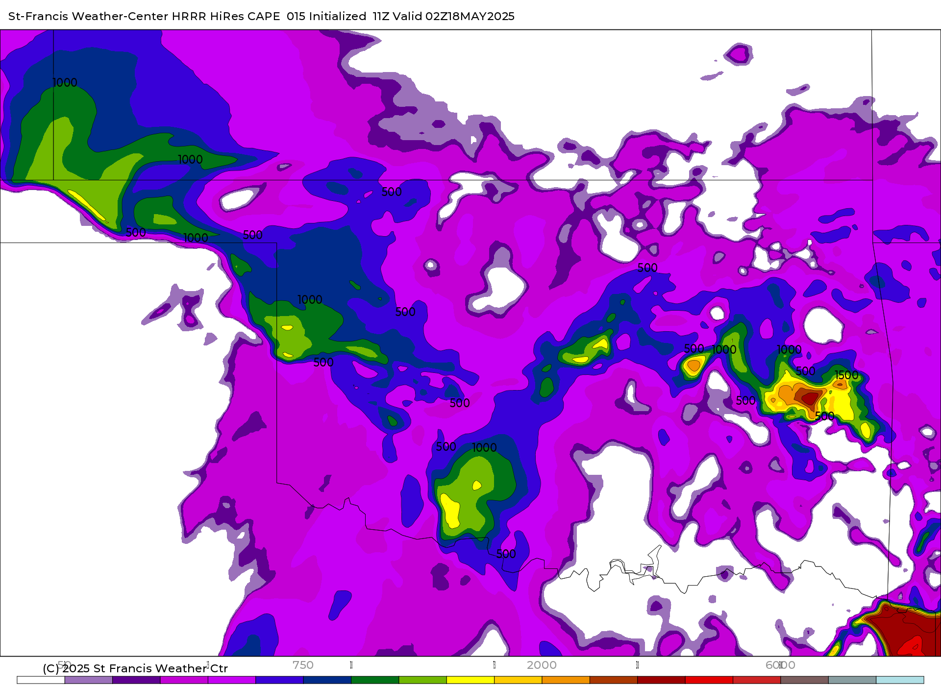Click the "1500" contour label on the map
The height and width of the screenshot is (686, 941).
pos(846,375)
